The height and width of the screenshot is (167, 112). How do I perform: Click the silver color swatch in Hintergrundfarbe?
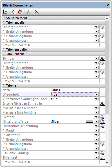click(x=89, y=121)
